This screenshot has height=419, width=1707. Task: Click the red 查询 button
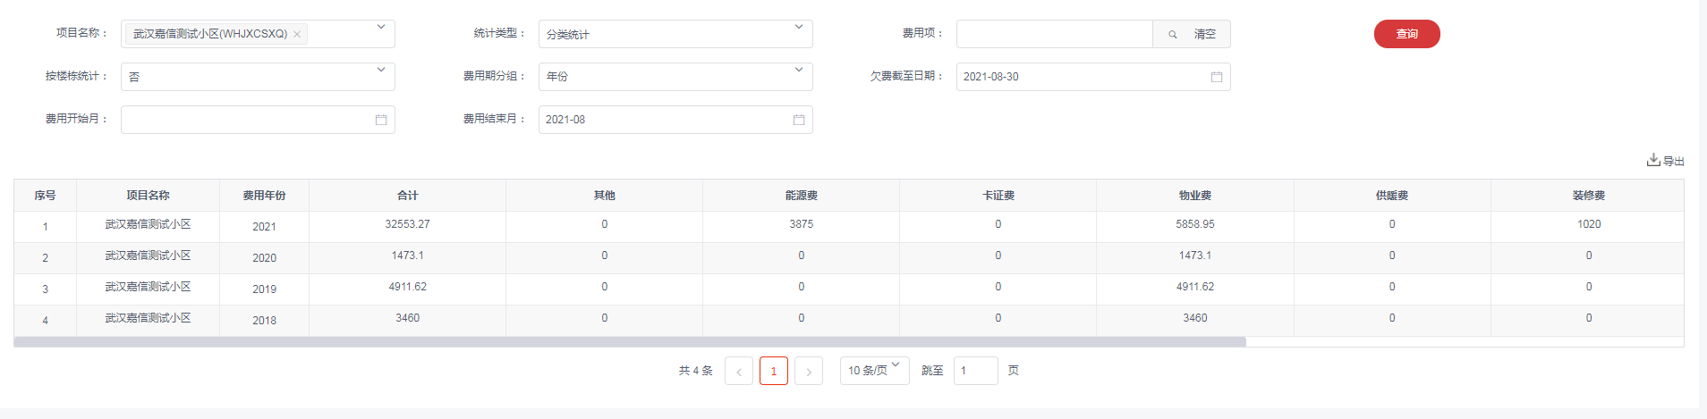[x=1406, y=34]
